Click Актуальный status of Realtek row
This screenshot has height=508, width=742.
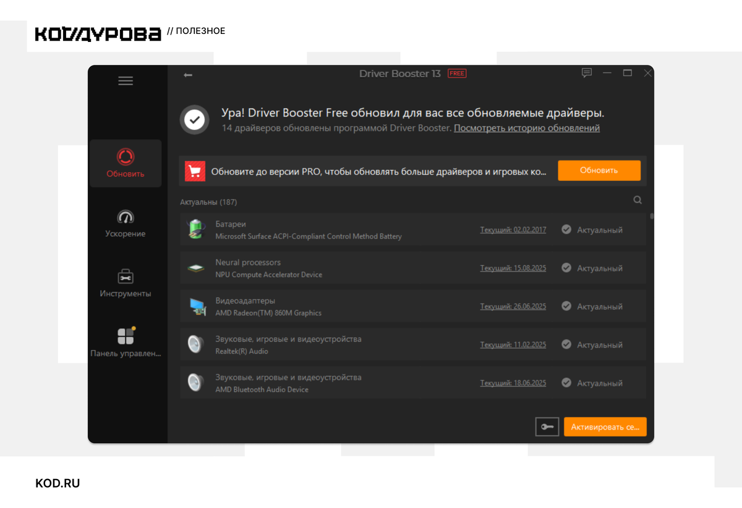[600, 345]
